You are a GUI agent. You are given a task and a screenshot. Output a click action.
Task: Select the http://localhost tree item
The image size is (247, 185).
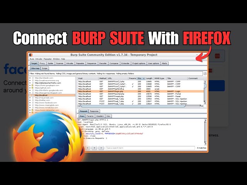tap(52, 95)
